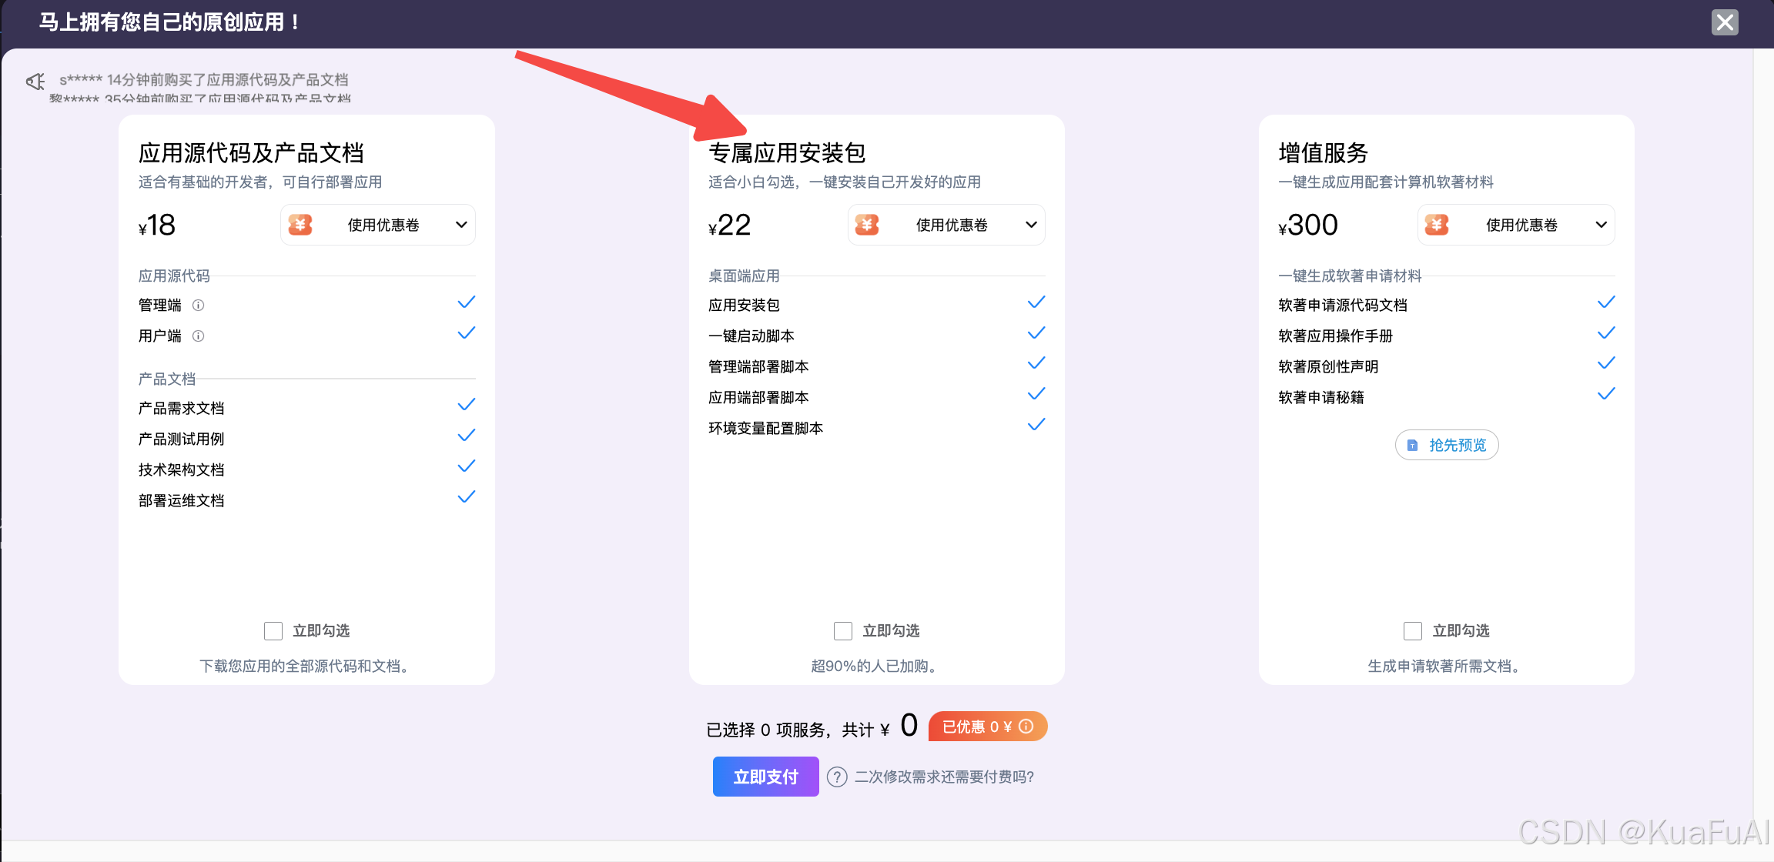Open the 二次修改需求还需要付费吗? link
Viewport: 1774px width, 862px height.
click(x=944, y=777)
